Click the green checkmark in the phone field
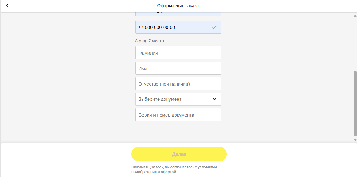This screenshot has width=357, height=177. coord(214,27)
